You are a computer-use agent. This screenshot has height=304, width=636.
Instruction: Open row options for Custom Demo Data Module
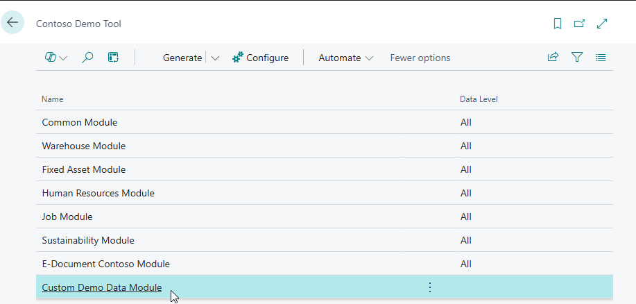[430, 287]
